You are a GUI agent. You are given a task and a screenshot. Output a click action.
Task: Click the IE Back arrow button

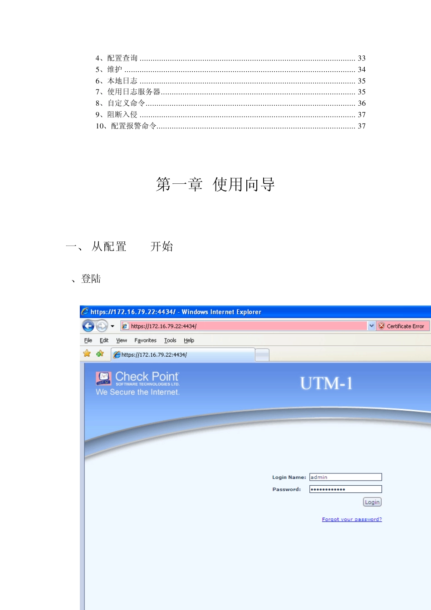click(x=88, y=326)
